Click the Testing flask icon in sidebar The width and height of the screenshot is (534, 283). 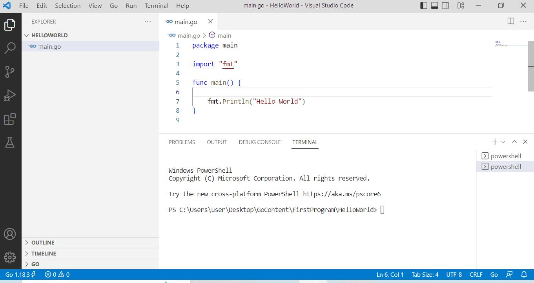pyautogui.click(x=9, y=142)
